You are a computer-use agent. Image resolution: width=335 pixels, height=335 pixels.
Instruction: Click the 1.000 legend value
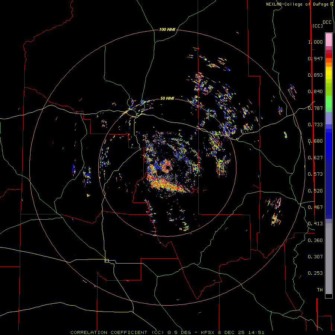point(315,42)
